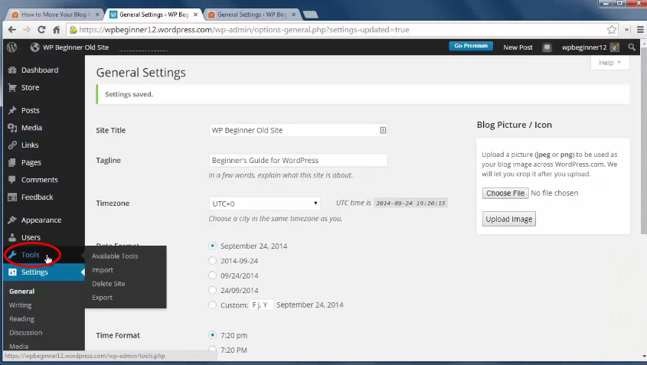Click the Users person icon
The width and height of the screenshot is (647, 365).
tap(12, 237)
